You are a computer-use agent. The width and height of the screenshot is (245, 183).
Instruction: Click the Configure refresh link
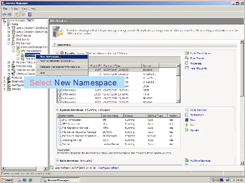click(x=108, y=168)
